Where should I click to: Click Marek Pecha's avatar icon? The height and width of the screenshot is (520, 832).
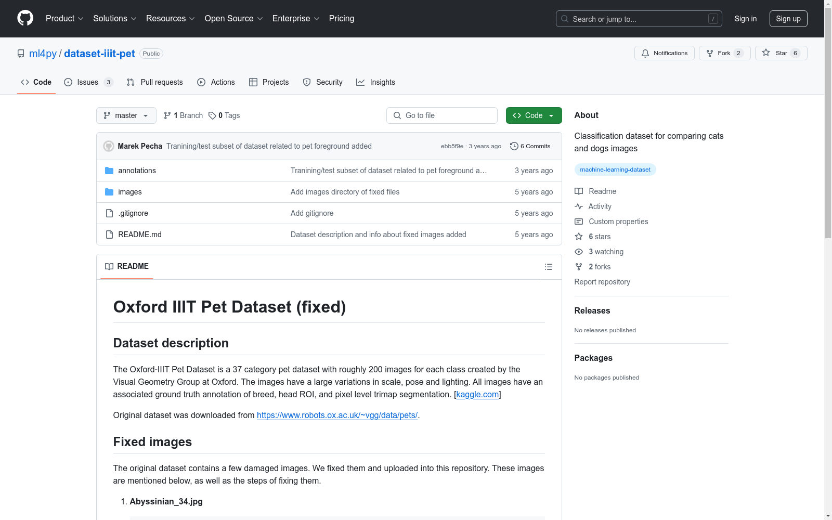pyautogui.click(x=109, y=146)
